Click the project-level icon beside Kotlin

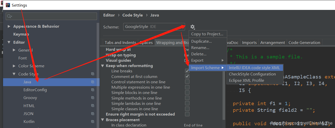[x=93, y=122]
